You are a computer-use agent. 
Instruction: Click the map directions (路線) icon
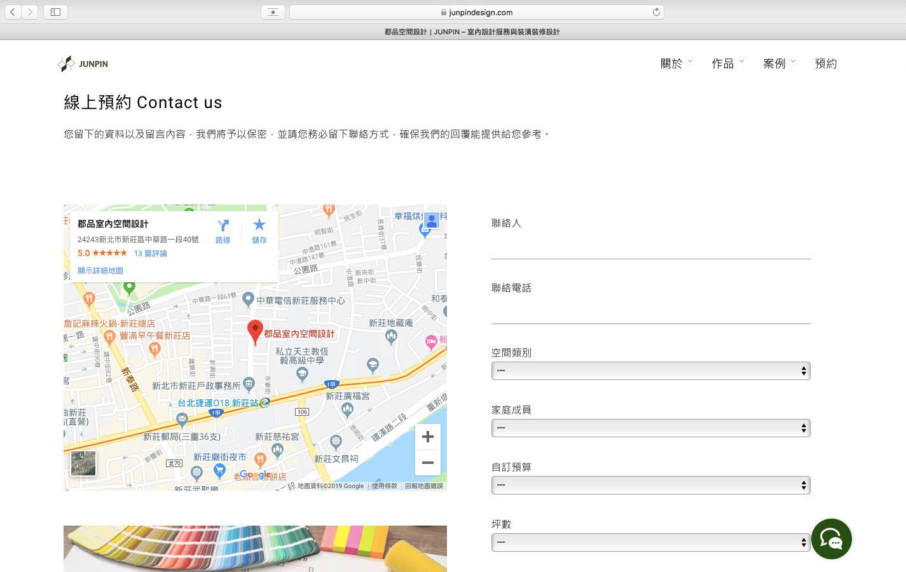(x=223, y=226)
